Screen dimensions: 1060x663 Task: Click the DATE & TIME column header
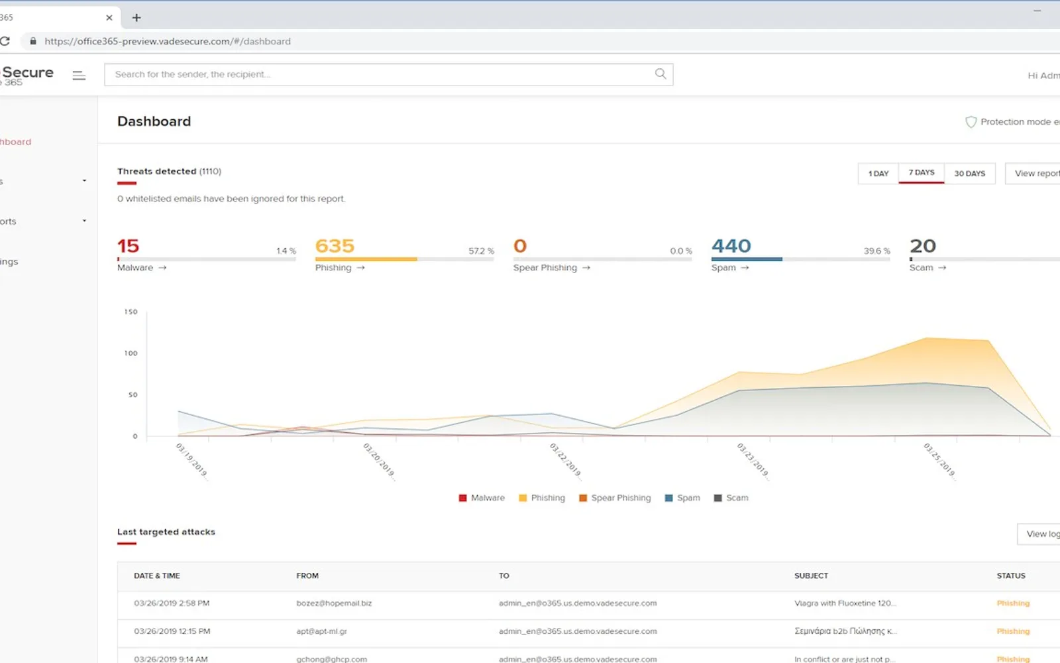pos(157,575)
